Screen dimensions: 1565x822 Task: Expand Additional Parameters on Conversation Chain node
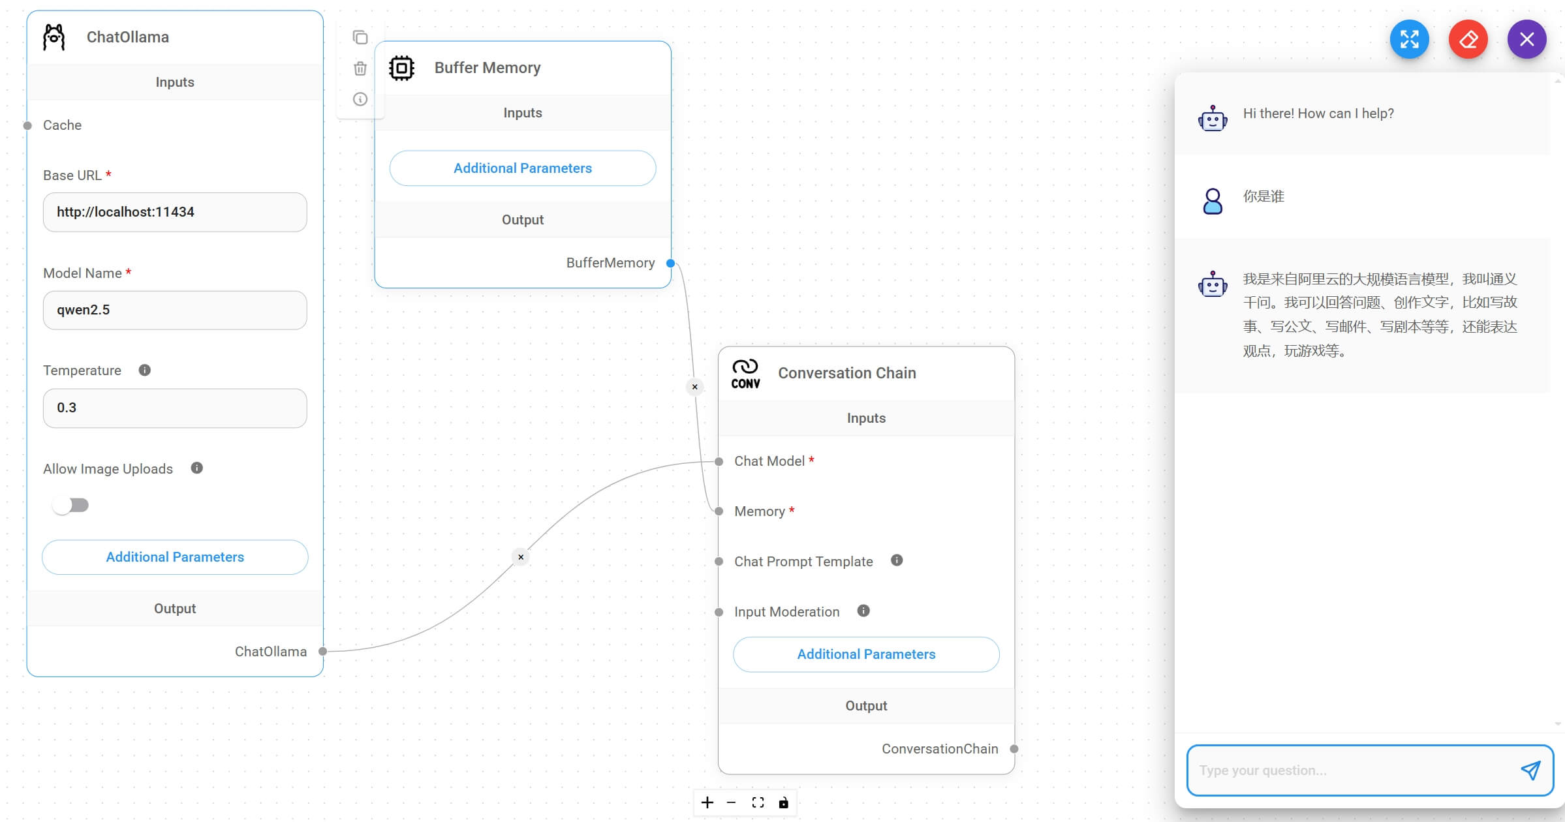(865, 654)
